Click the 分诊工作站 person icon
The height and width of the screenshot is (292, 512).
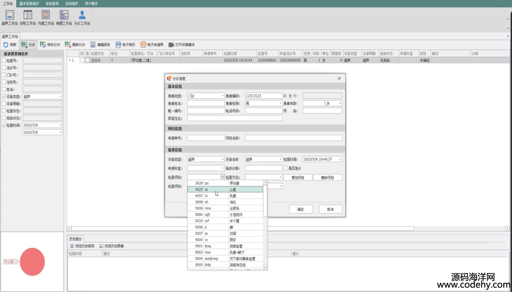click(x=82, y=15)
